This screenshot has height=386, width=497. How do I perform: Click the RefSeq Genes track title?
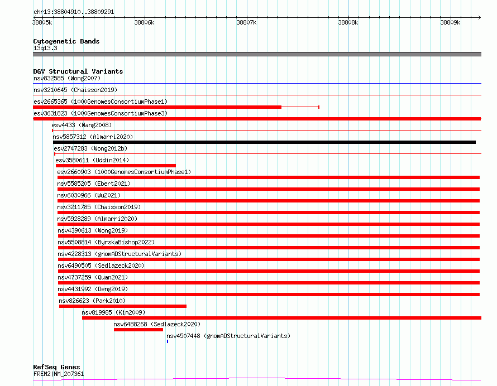(56, 367)
